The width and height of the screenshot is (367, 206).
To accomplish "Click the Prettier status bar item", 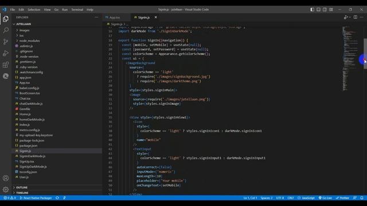I will tap(342, 198).
